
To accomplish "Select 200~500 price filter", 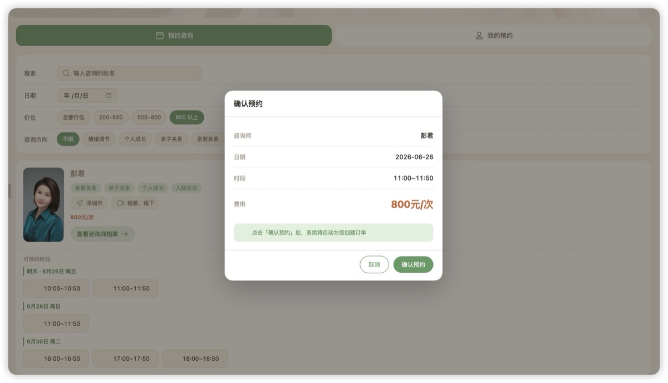I will (111, 117).
